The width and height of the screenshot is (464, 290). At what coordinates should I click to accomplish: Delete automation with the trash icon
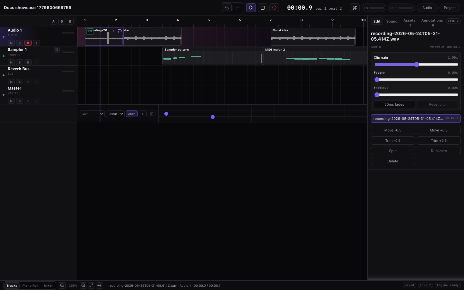152,114
